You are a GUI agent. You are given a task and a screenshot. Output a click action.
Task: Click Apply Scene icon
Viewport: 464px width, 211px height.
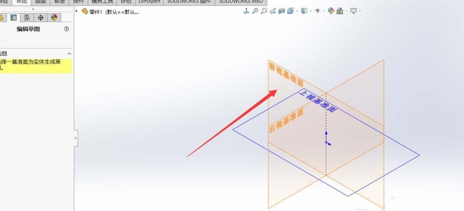click(340, 11)
